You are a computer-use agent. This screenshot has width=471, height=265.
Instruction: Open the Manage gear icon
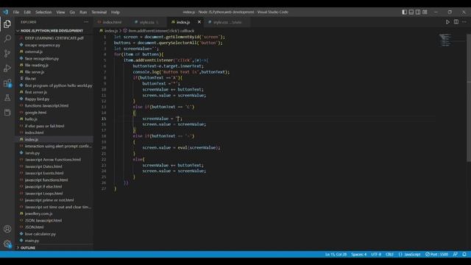pos(7,244)
